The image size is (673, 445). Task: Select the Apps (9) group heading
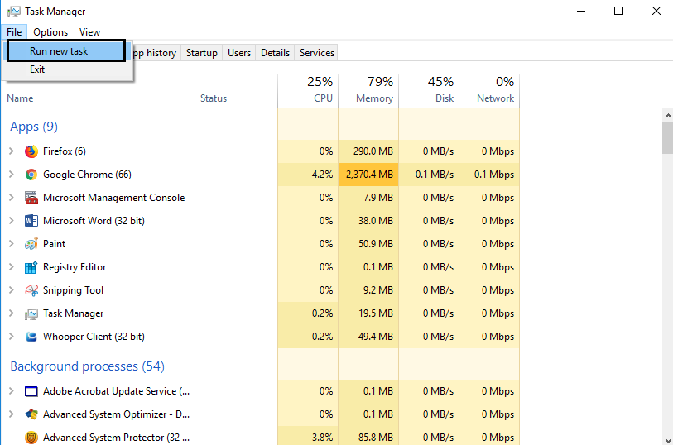tap(34, 127)
